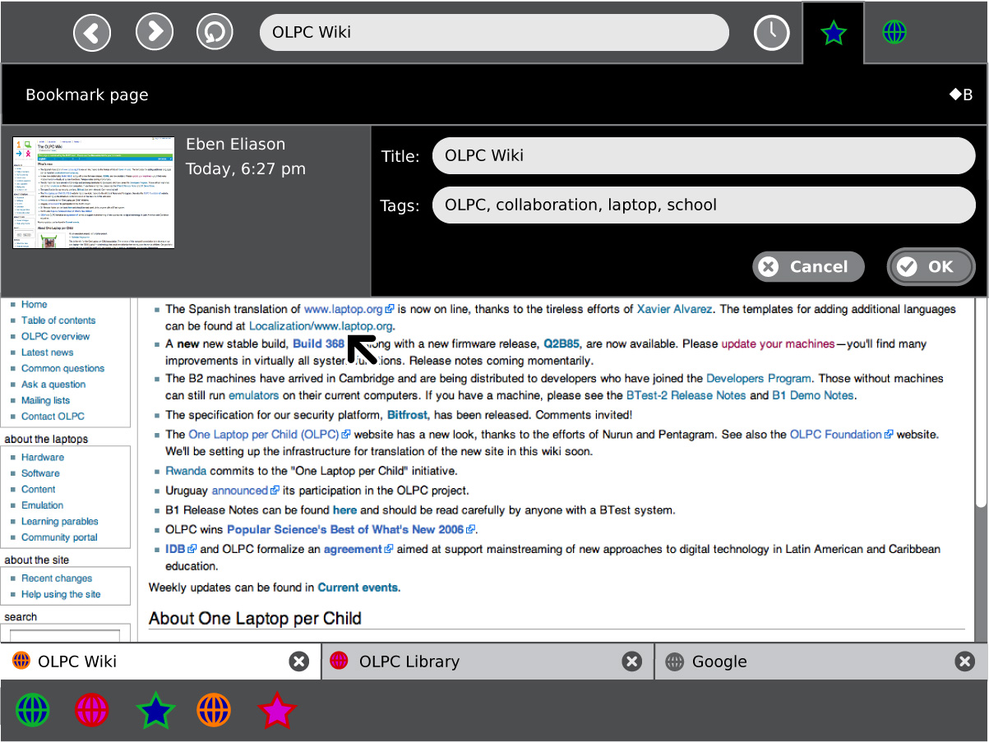Click the green globe icon in top toolbar
The height and width of the screenshot is (742, 989).
tap(894, 33)
